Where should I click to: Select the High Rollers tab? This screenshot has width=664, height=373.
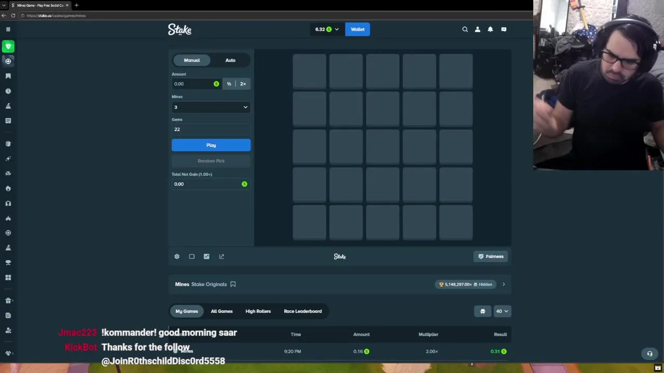[258, 311]
